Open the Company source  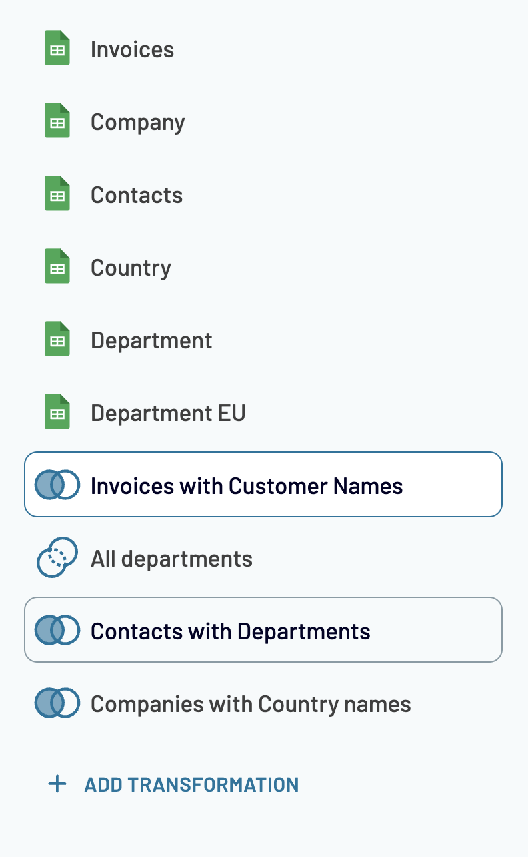tap(137, 122)
